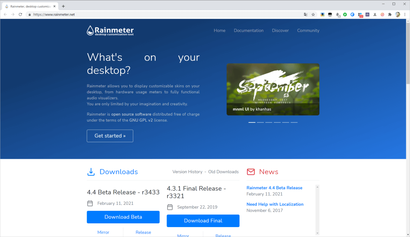Select the third carousel indicator dash
The width and height of the screenshot is (410, 237).
pos(269,122)
